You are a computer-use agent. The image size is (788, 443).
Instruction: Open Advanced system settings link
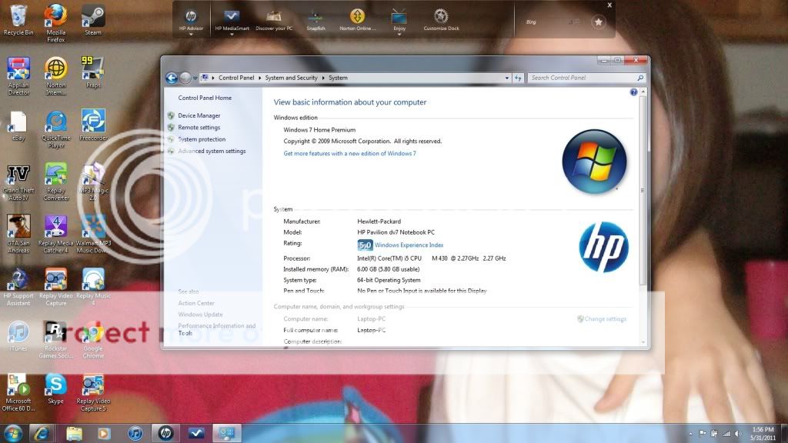tap(212, 152)
